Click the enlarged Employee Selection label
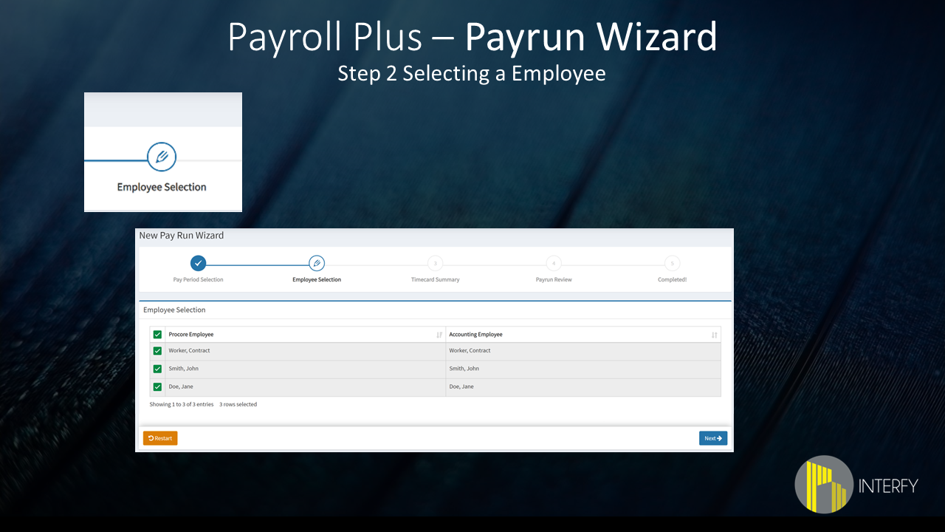 162,187
